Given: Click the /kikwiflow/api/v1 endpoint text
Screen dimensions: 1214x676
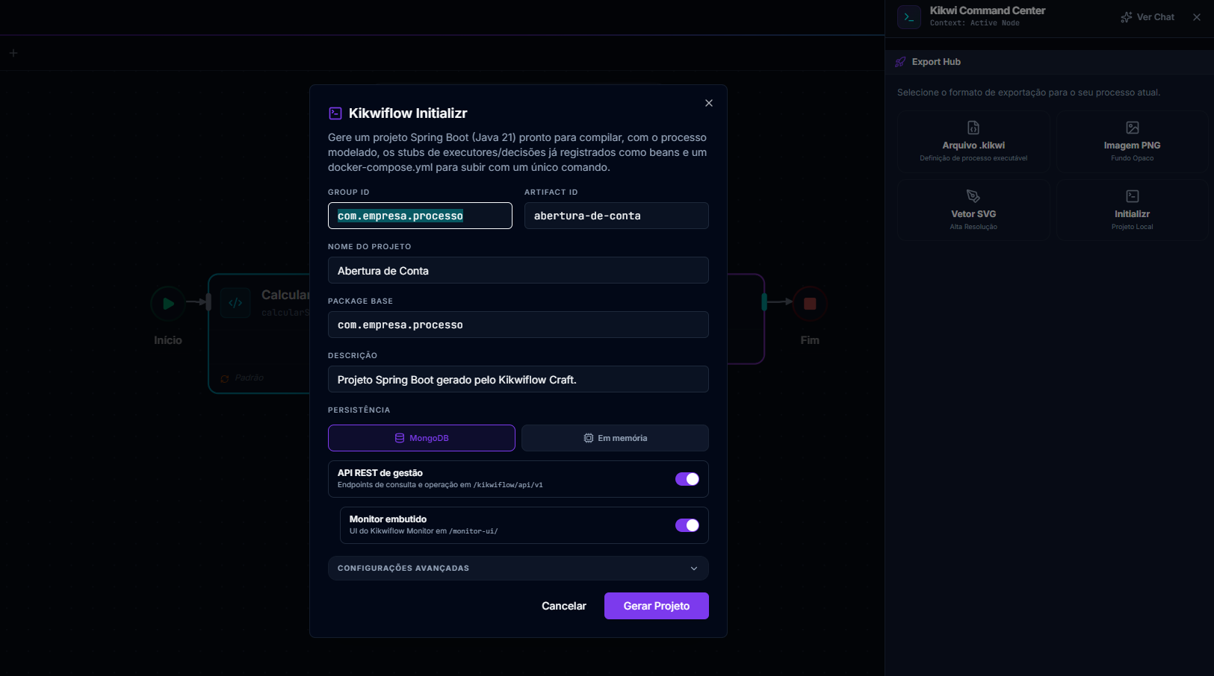Looking at the screenshot, I should [x=508, y=485].
